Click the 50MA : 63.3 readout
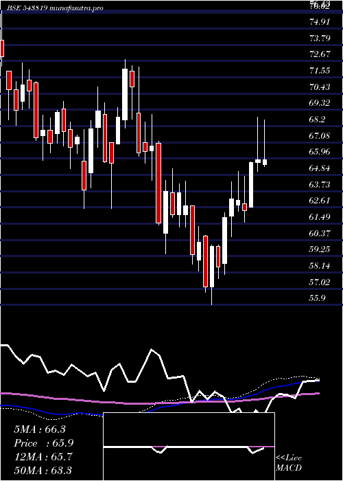Viewport: 343px width, 481px height. pos(43,470)
